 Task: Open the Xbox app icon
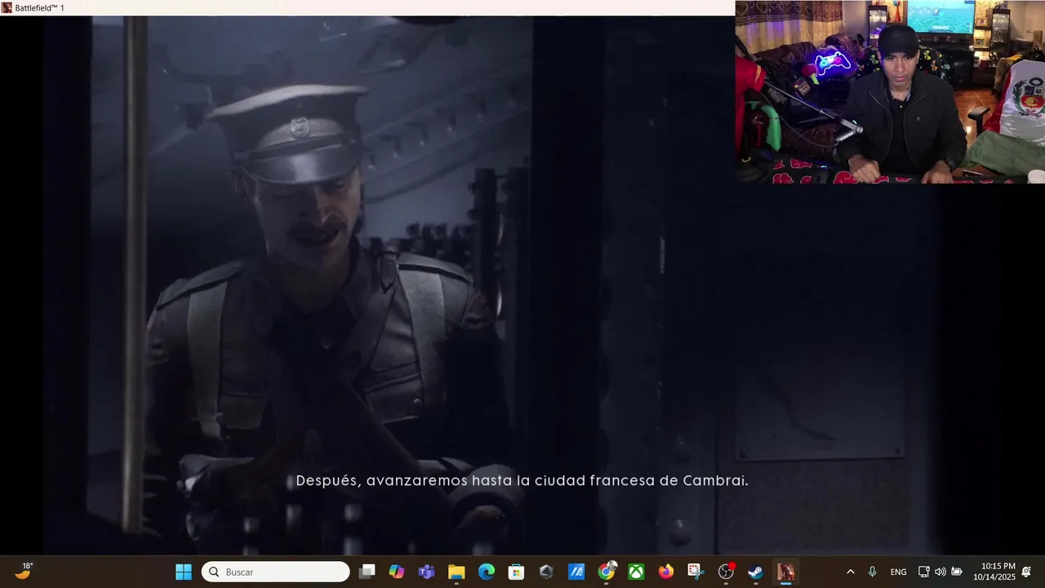coord(636,572)
